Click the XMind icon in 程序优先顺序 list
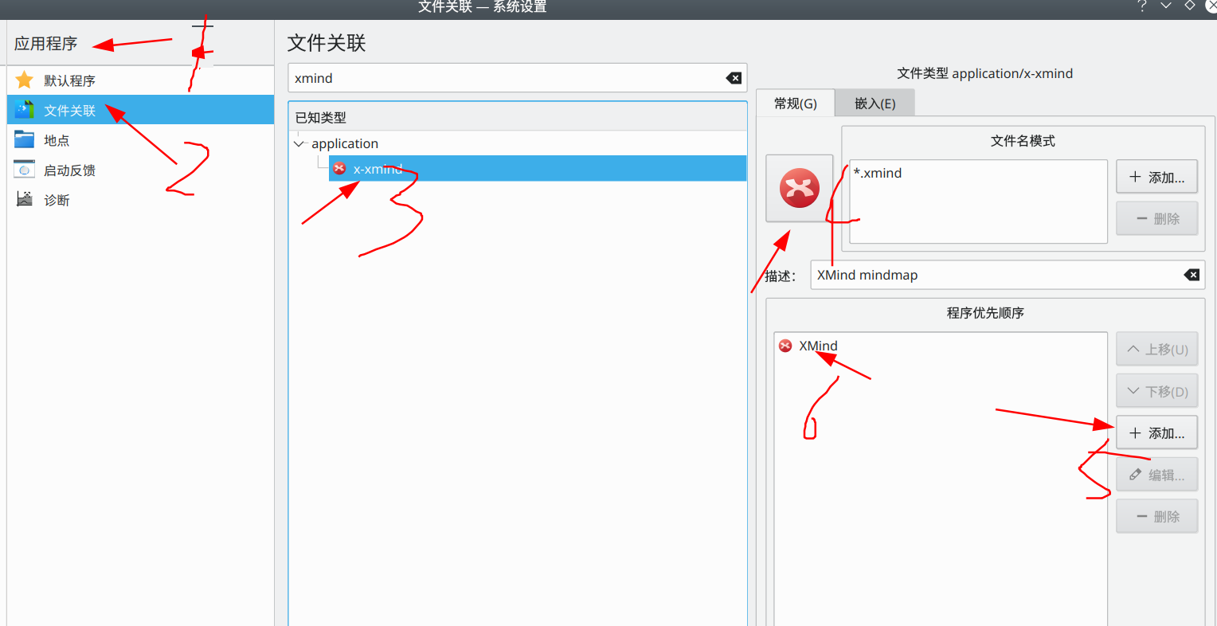Image resolution: width=1217 pixels, height=626 pixels. coord(785,346)
